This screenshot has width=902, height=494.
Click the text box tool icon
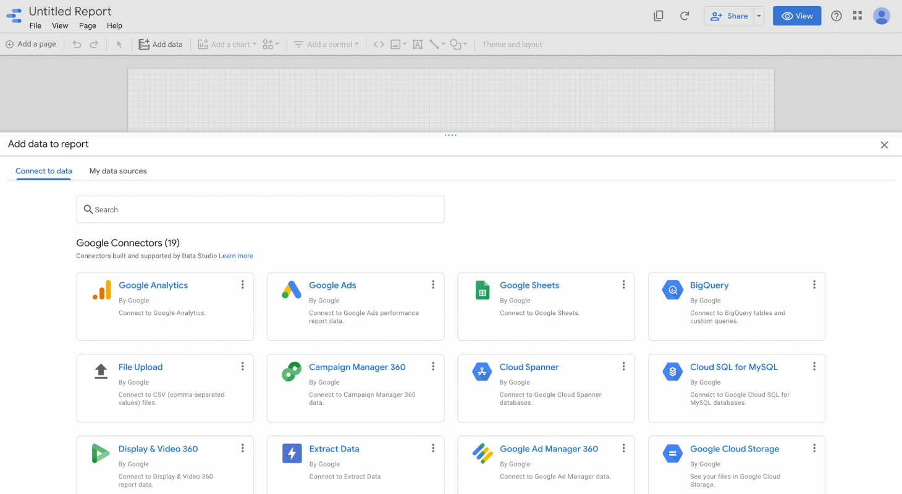tap(418, 44)
